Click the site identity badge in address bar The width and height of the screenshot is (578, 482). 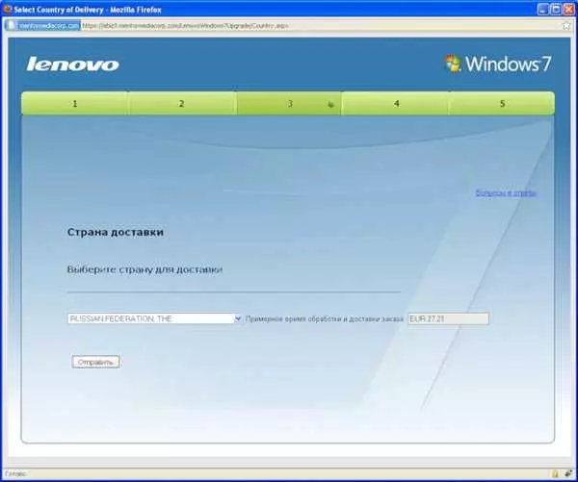coord(42,25)
